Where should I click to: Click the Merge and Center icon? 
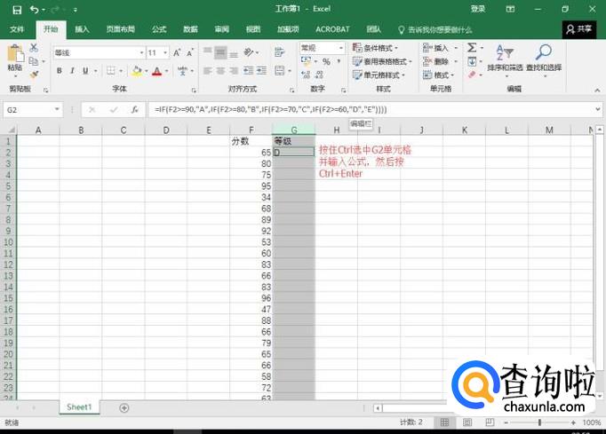279,71
